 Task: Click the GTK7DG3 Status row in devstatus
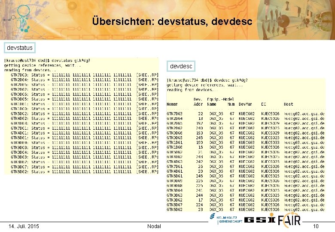tap(85, 75)
